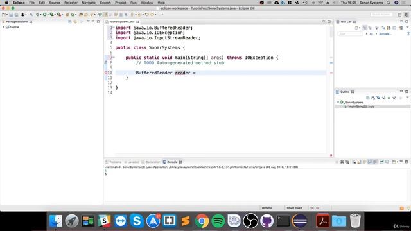Viewport: 411px width, 231px height.
Task: Click red error mark in overview ruler
Action: click(x=331, y=73)
